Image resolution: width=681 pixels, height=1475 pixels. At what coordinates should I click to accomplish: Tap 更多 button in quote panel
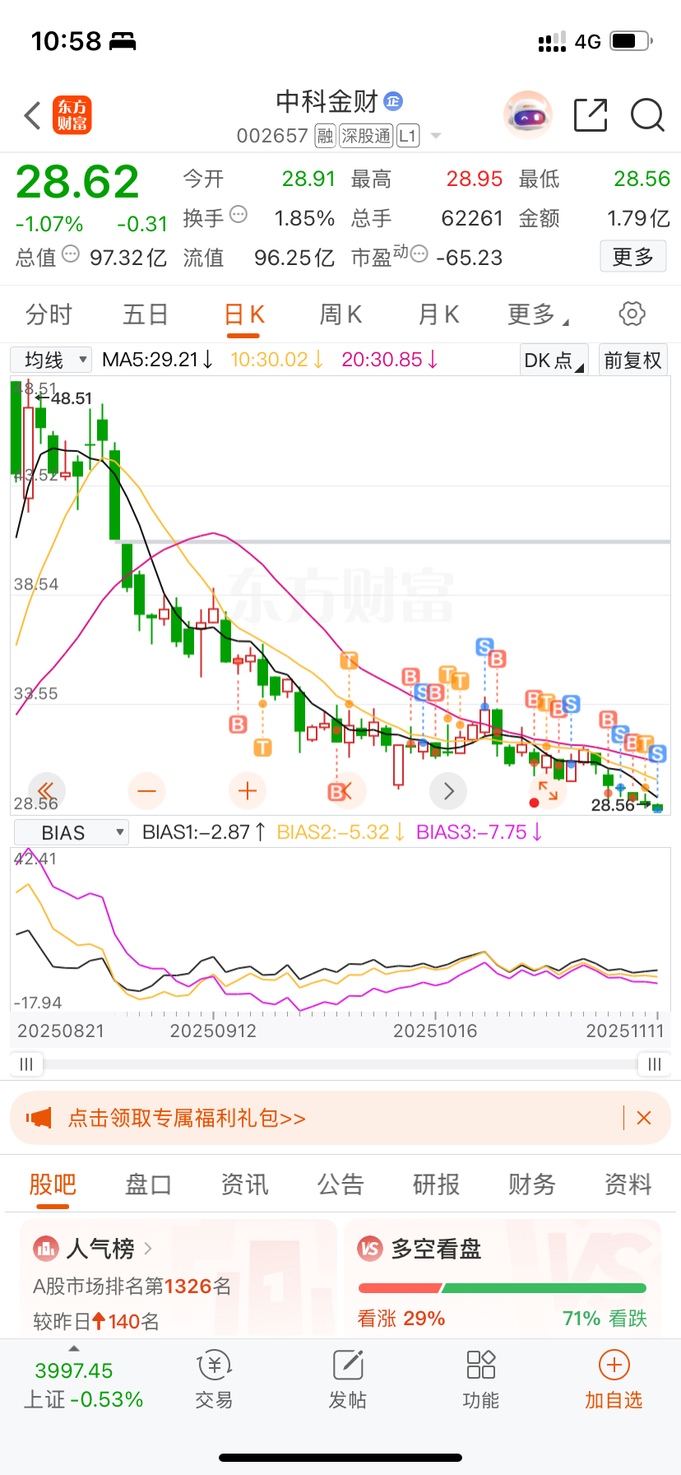[x=632, y=257]
